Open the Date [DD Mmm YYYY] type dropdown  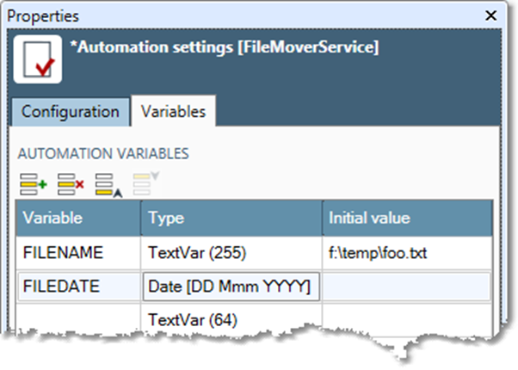(230, 287)
